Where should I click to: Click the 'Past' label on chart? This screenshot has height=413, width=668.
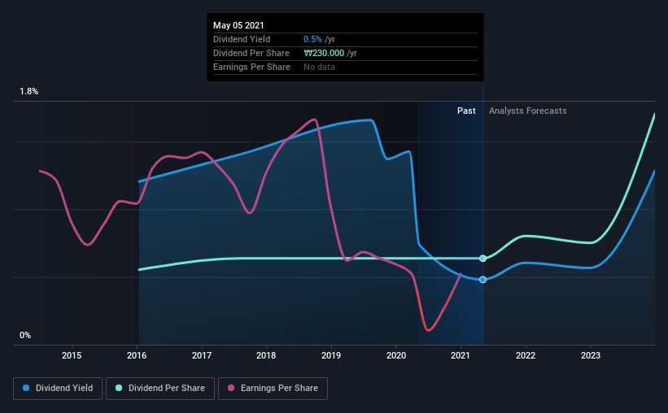pos(466,111)
